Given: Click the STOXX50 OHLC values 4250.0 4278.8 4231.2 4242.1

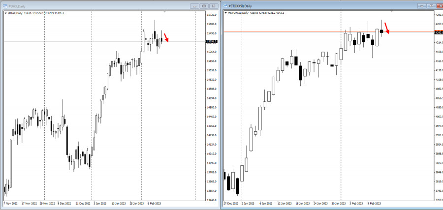Looking at the screenshot, I should 267,13.
